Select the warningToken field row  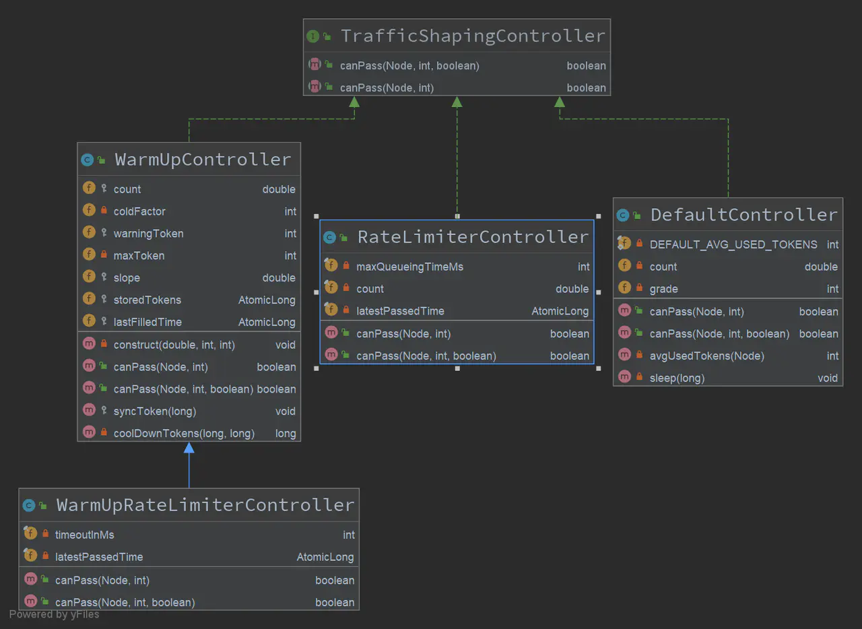pos(189,233)
